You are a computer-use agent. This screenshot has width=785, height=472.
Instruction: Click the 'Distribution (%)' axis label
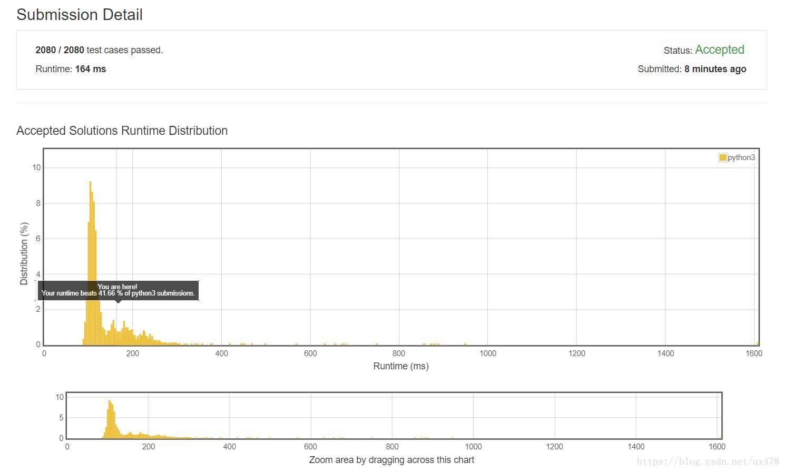point(24,253)
